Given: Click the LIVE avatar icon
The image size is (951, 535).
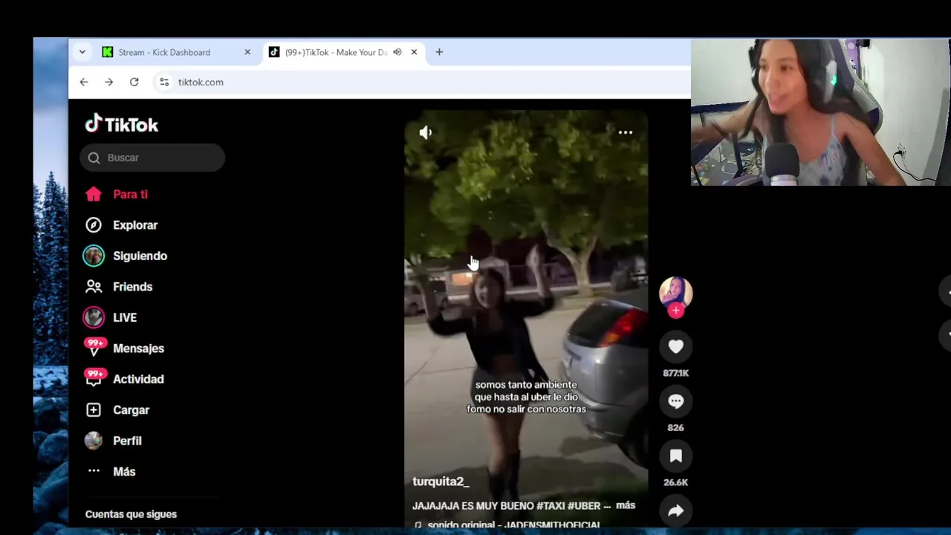Looking at the screenshot, I should click(x=94, y=317).
